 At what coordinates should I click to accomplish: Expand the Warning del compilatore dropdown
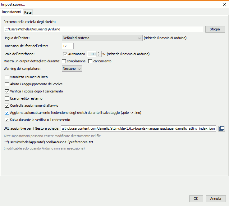point(72,69)
